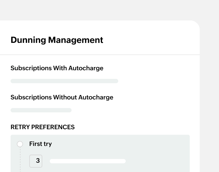Select the First try step label

pyautogui.click(x=40, y=144)
